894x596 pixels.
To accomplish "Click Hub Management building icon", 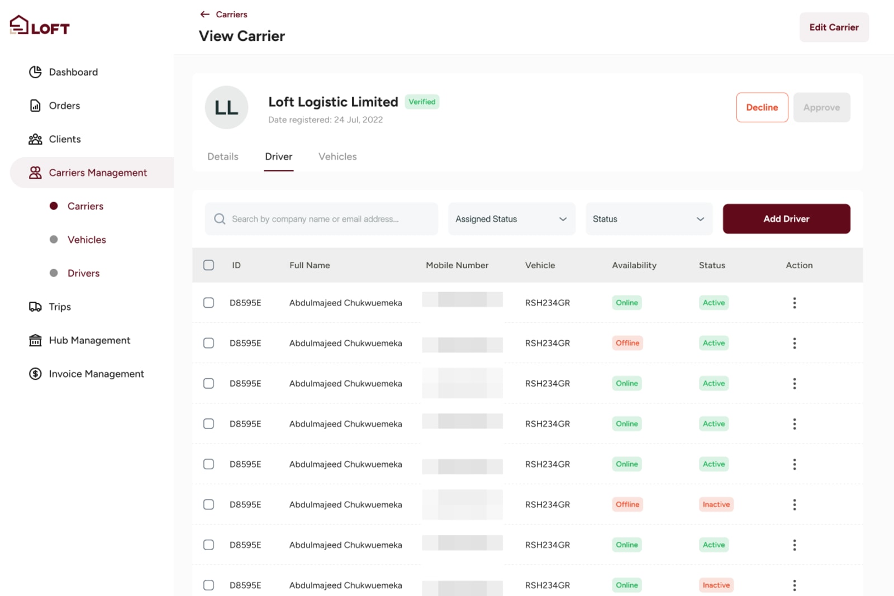I will click(x=35, y=340).
